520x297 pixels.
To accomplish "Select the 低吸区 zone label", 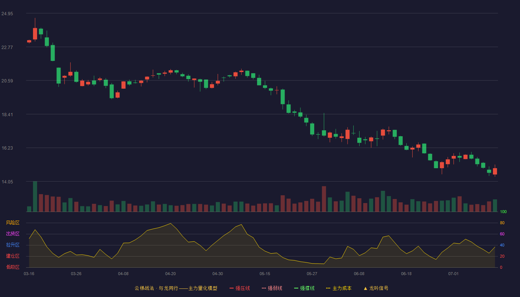I will click(x=13, y=267).
